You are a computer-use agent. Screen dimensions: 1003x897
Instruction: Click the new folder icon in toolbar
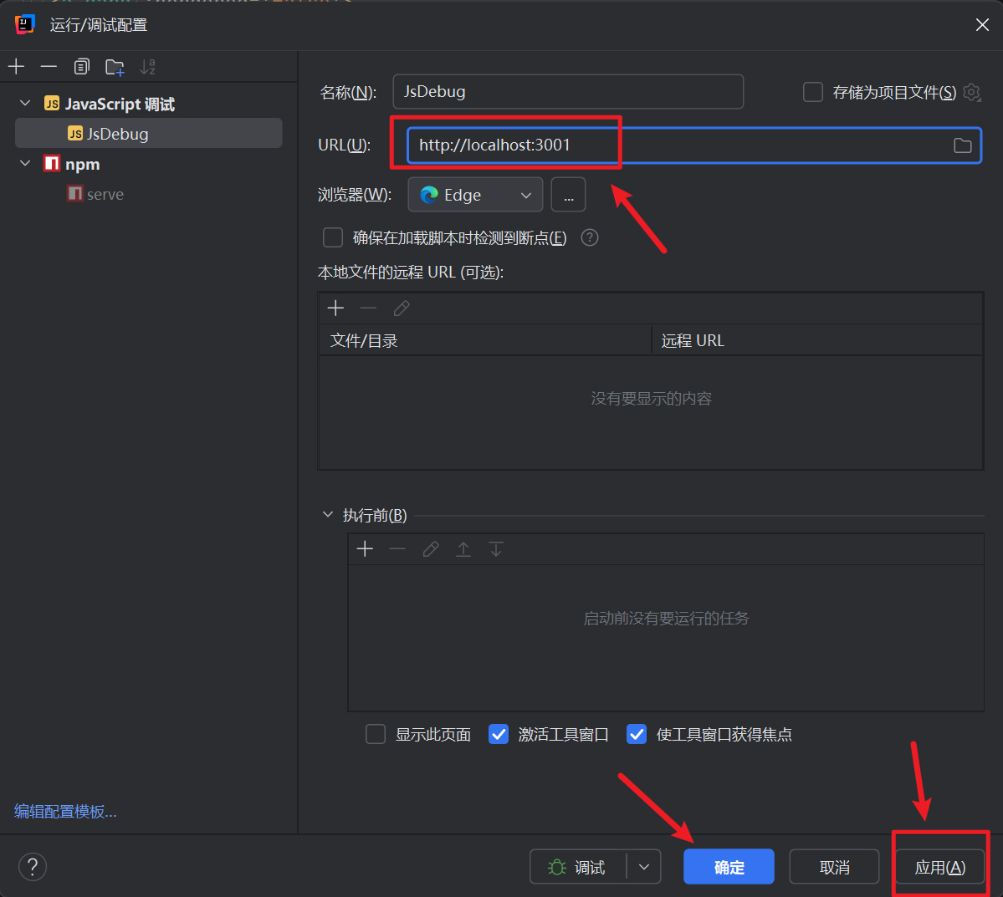click(115, 67)
